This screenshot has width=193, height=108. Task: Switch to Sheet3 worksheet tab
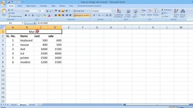pos(32,105)
